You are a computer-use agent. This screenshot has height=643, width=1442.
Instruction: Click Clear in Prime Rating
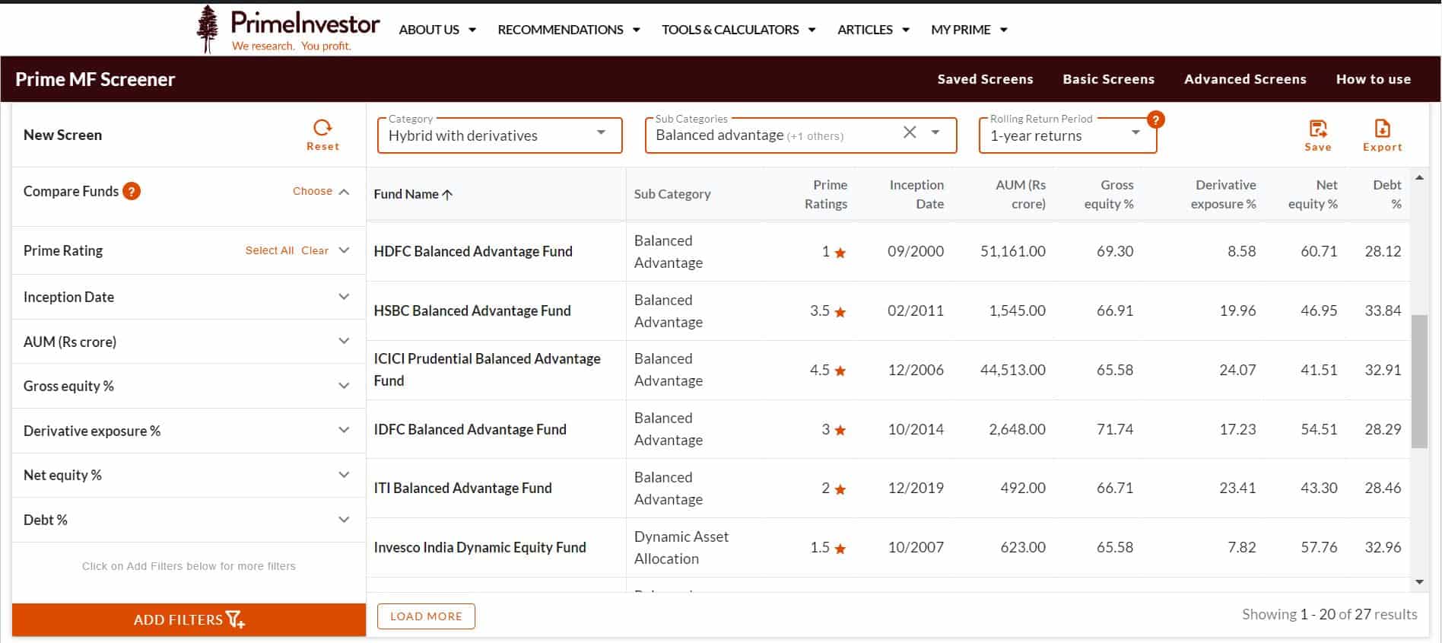click(x=315, y=250)
